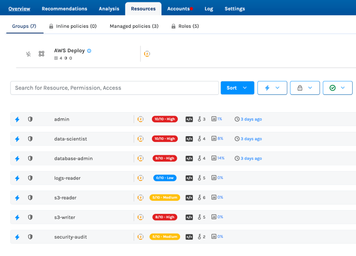Select the Groups (7) sub-tab

(24, 26)
